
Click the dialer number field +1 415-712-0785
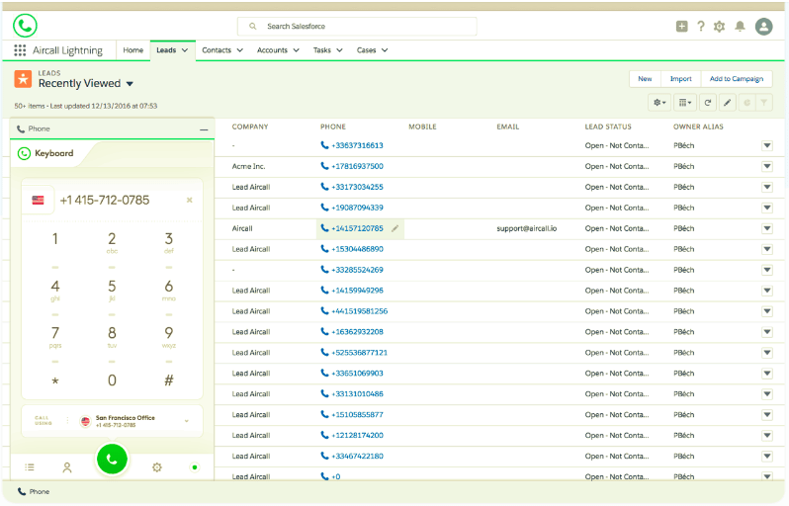(x=105, y=201)
